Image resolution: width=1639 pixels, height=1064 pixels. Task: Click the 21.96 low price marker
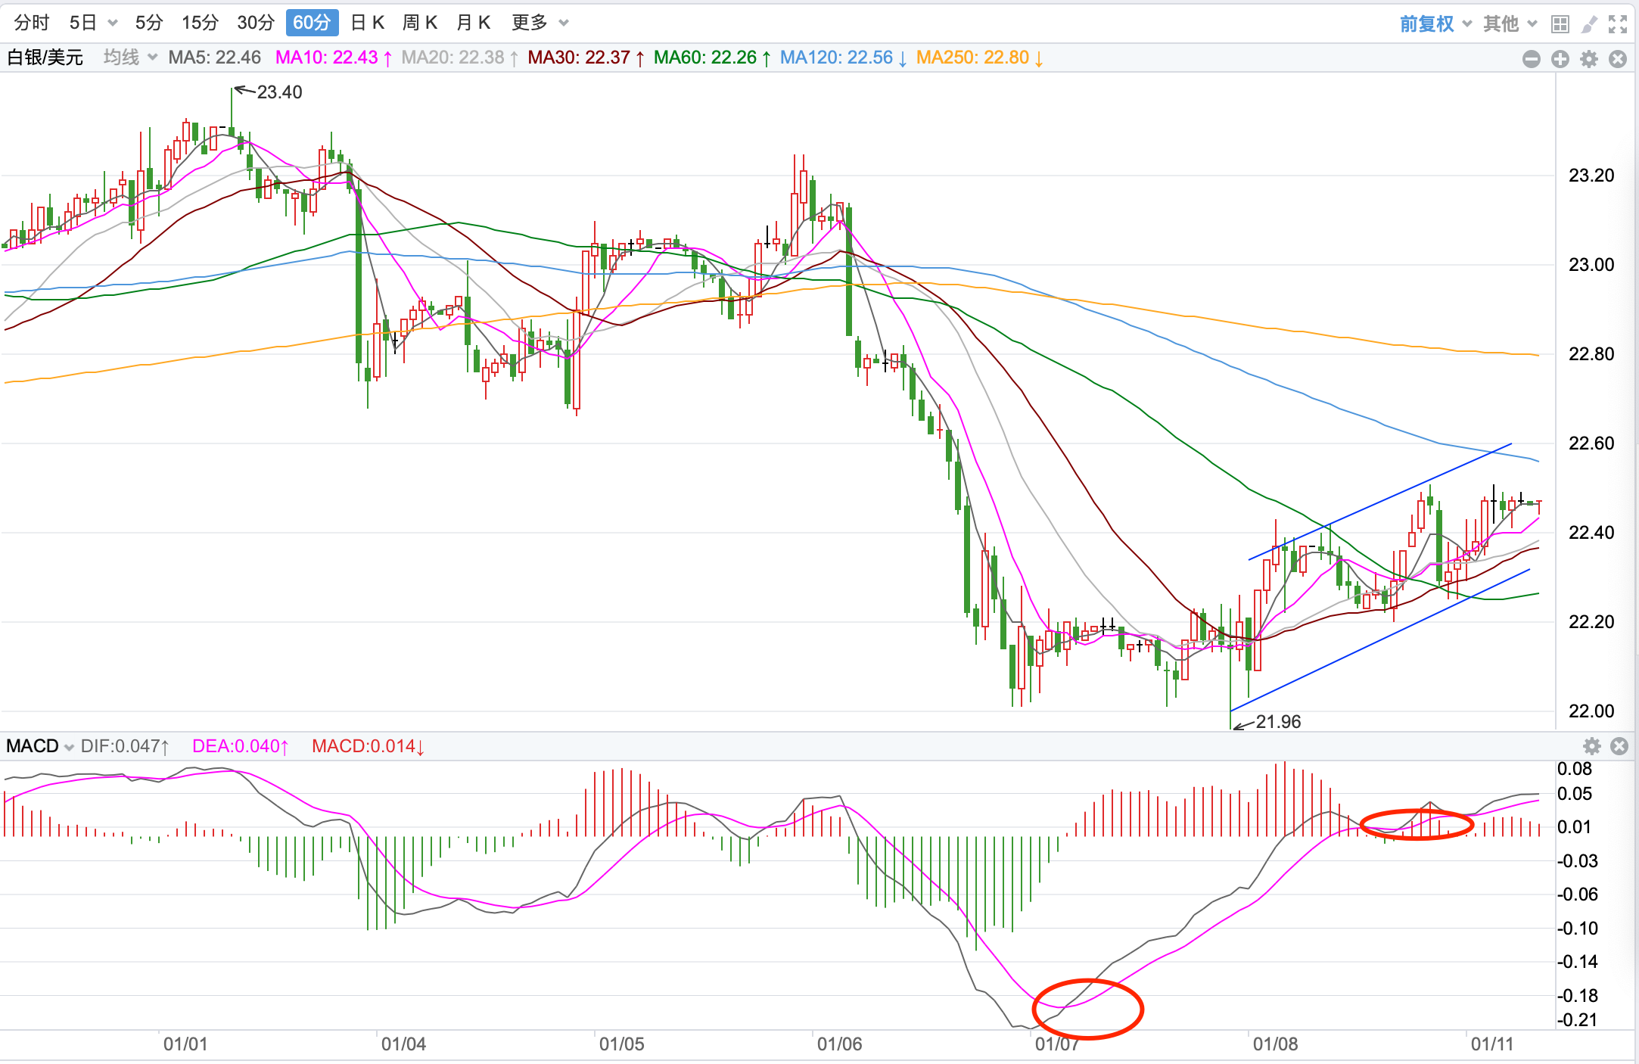(x=1278, y=722)
